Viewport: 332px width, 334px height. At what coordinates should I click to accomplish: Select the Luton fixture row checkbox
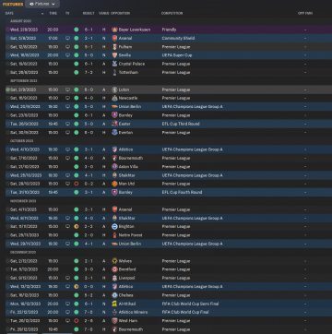(7, 89)
